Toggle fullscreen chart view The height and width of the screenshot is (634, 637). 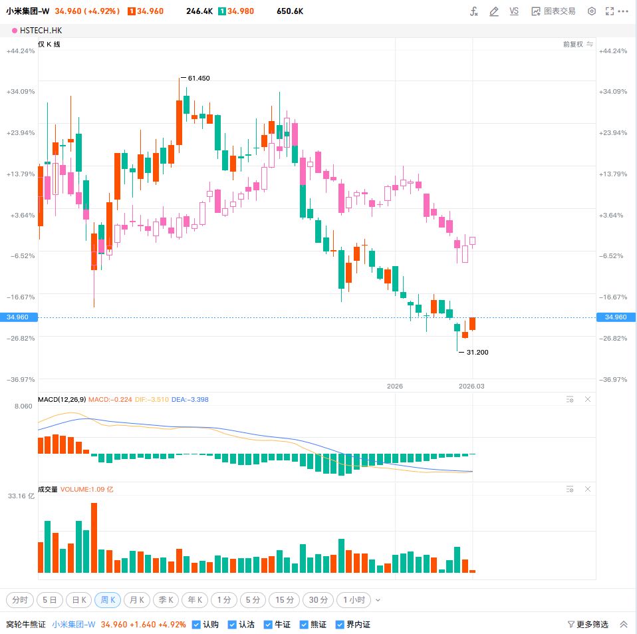[x=609, y=11]
